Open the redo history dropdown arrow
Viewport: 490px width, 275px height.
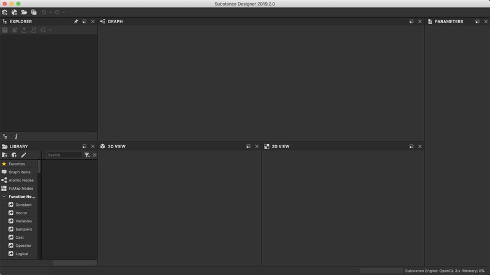click(x=64, y=12)
